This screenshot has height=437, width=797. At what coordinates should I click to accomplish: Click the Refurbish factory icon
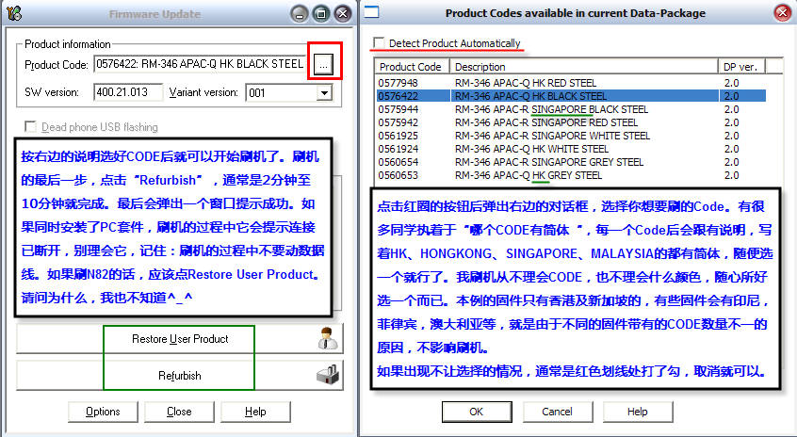click(329, 375)
